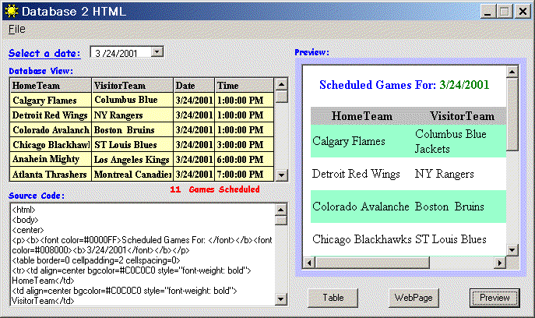Image resolution: width=535 pixels, height=318 pixels.
Task: Select Chicago Blackhawks cell in database view
Action: pyautogui.click(x=51, y=144)
